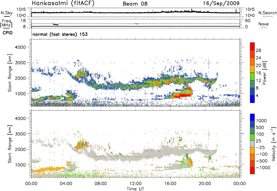Click the frequency '18' axis tick
277x191 pixels.
tap(23, 21)
